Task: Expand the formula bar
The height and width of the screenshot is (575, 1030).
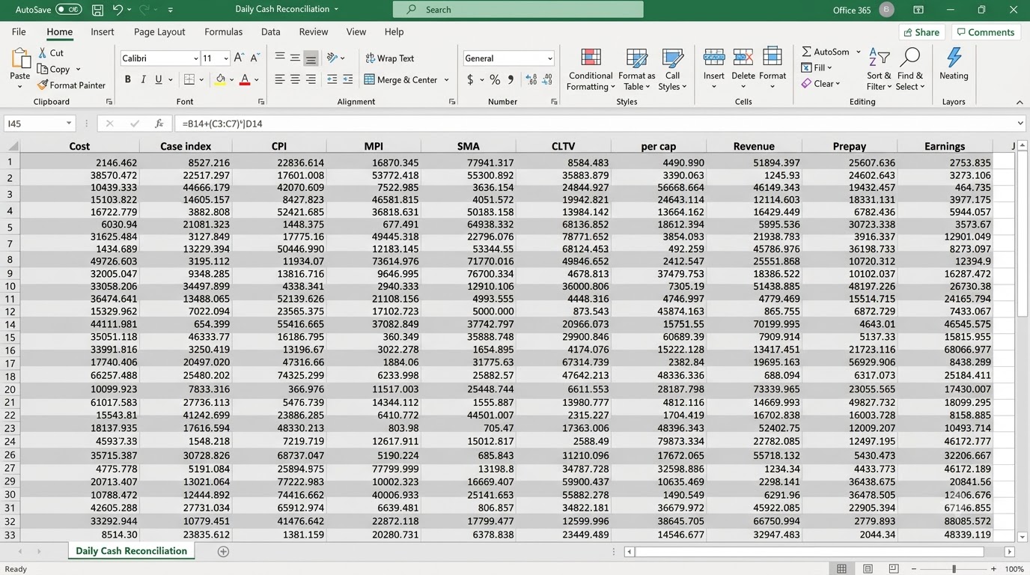Action: tap(1020, 124)
